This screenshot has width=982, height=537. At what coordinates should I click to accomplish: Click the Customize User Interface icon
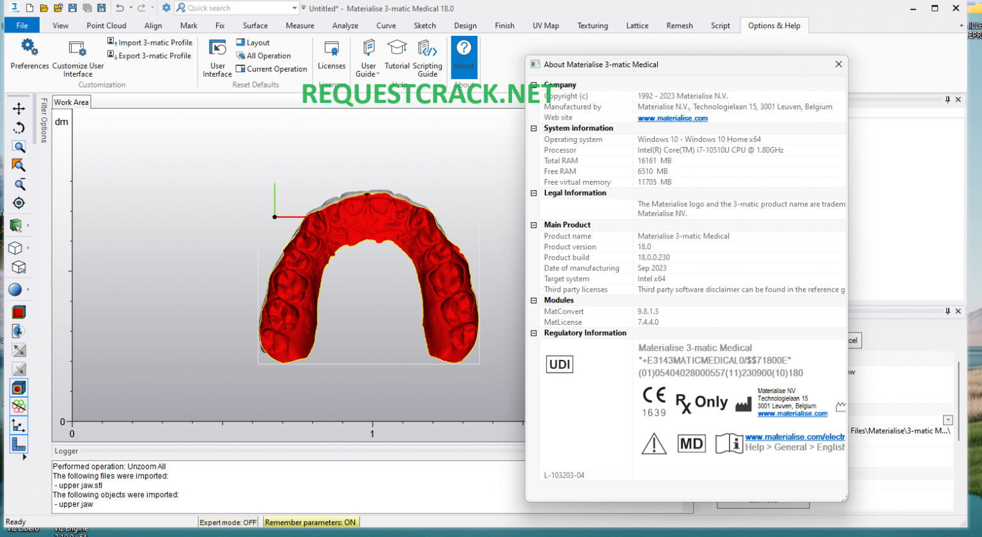[x=77, y=48]
